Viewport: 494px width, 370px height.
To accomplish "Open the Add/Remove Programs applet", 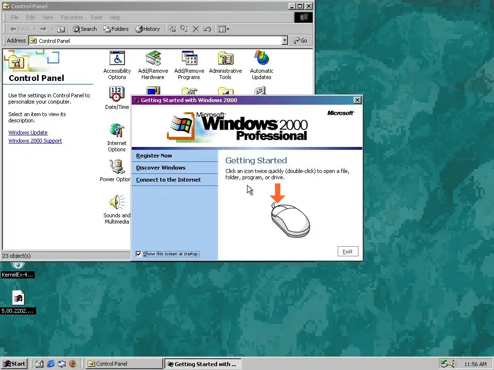I will point(189,66).
